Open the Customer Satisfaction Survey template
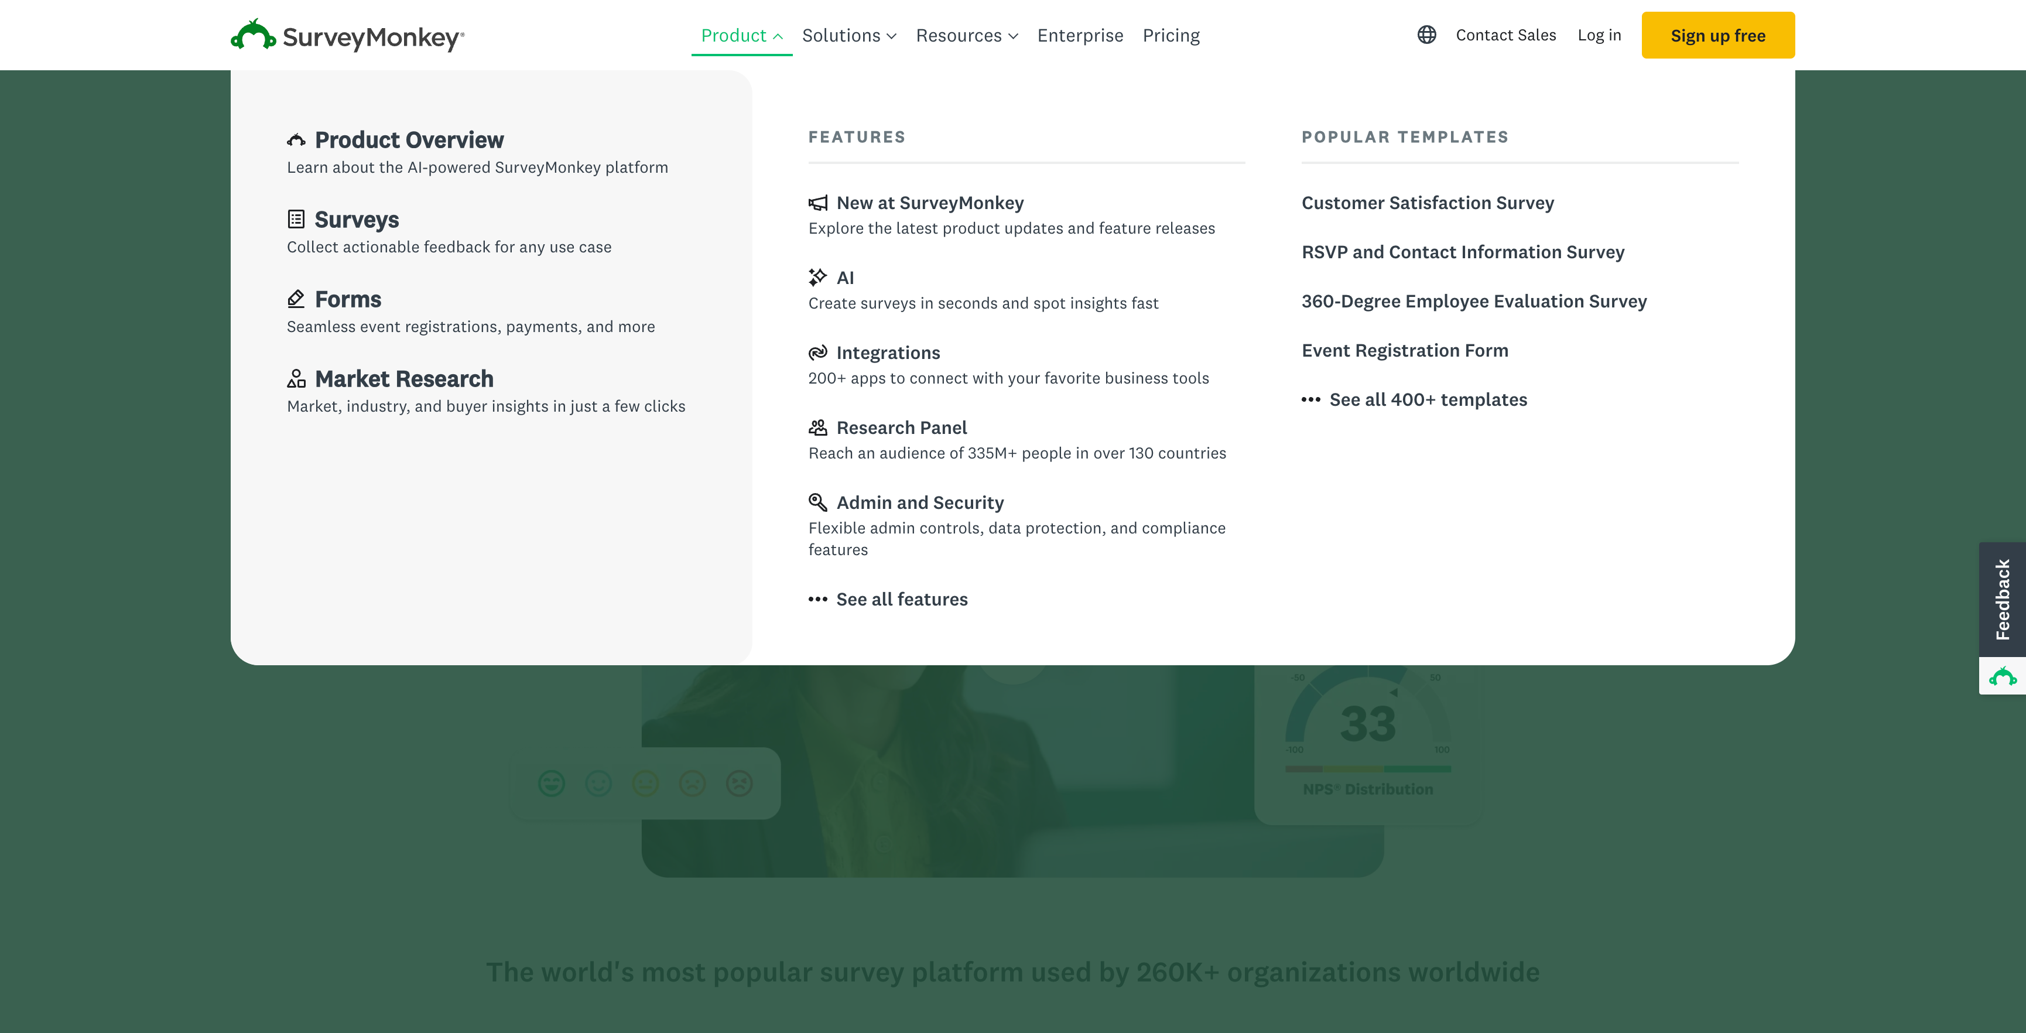The image size is (2026, 1033). coord(1428,203)
